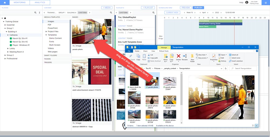270x137 pixels.
Task: Click the home icon in top bar
Action: pyautogui.click(x=5, y=2)
